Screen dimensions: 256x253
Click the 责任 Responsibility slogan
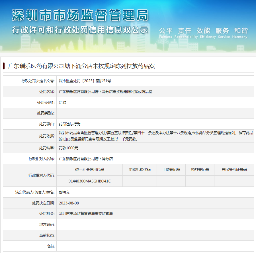point(186,33)
